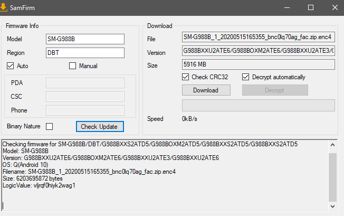Click the 'Model: SM-G988B' log line
This screenshot has width=344, height=216.
(x=25, y=151)
